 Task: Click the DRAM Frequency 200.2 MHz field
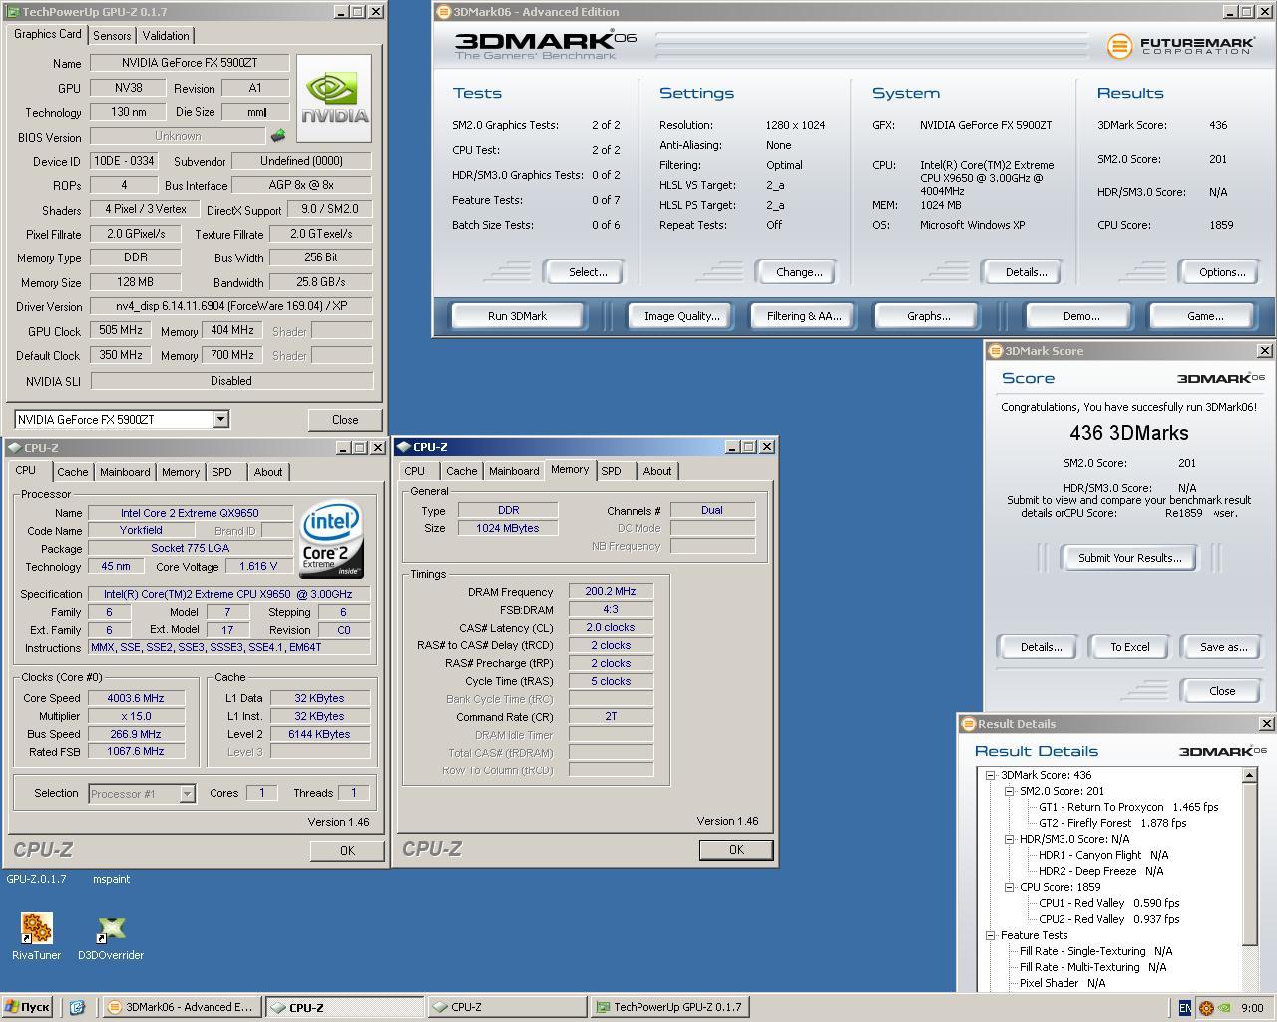[611, 592]
